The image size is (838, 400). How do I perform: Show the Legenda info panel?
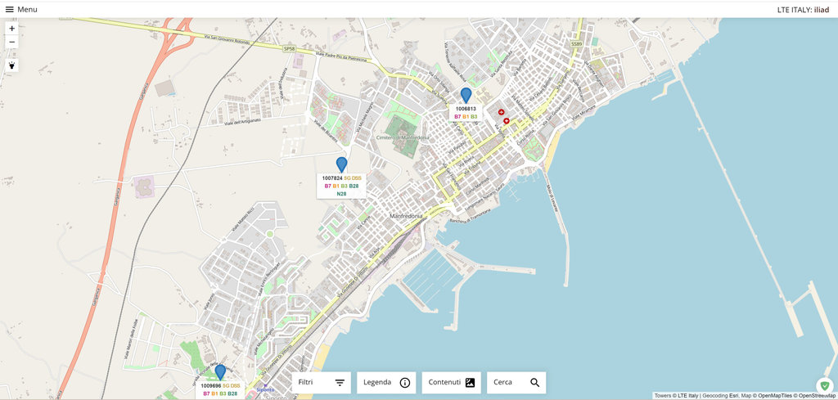tap(386, 382)
